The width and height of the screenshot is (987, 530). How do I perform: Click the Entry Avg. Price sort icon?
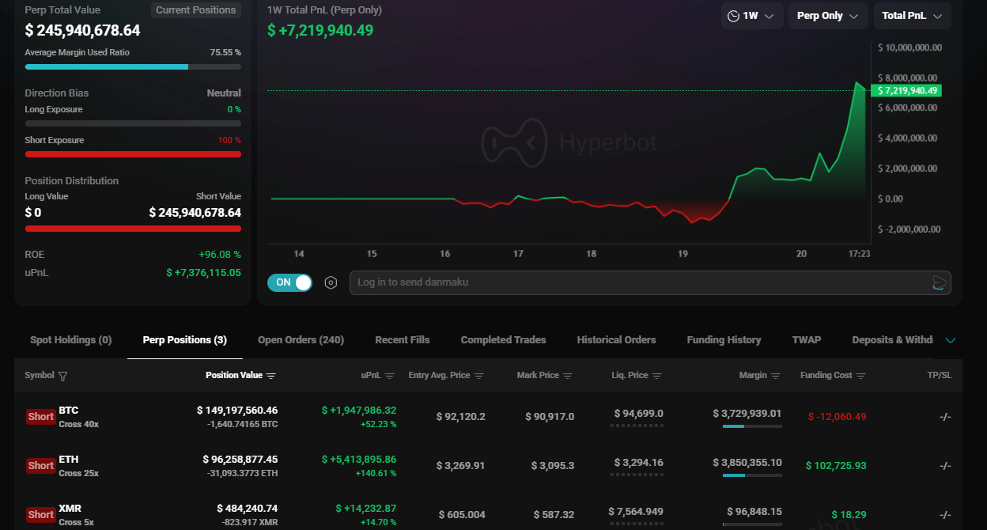tap(479, 376)
